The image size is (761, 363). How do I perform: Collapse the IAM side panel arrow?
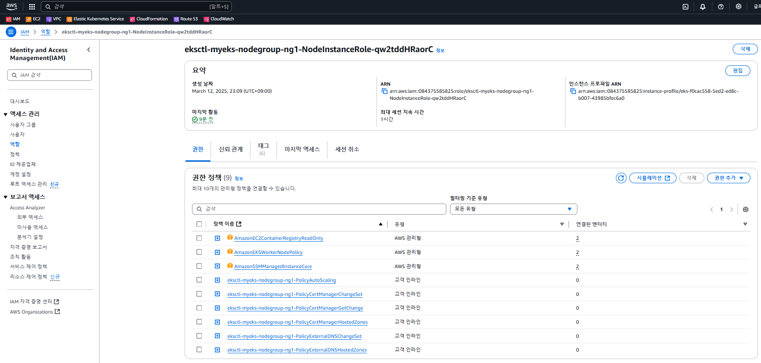(88, 50)
